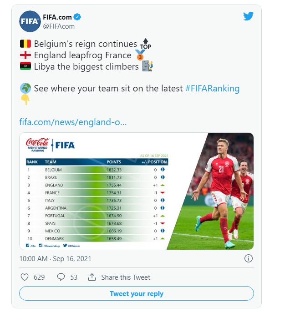The image size is (295, 312).
Task: Open the tweet info circle icon
Action: (248, 258)
